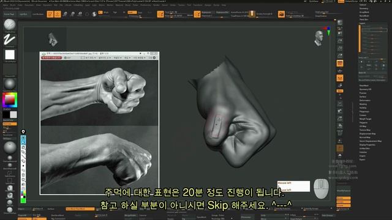
Task: Click the PolyF line fill icon
Action: (x=340, y=133)
